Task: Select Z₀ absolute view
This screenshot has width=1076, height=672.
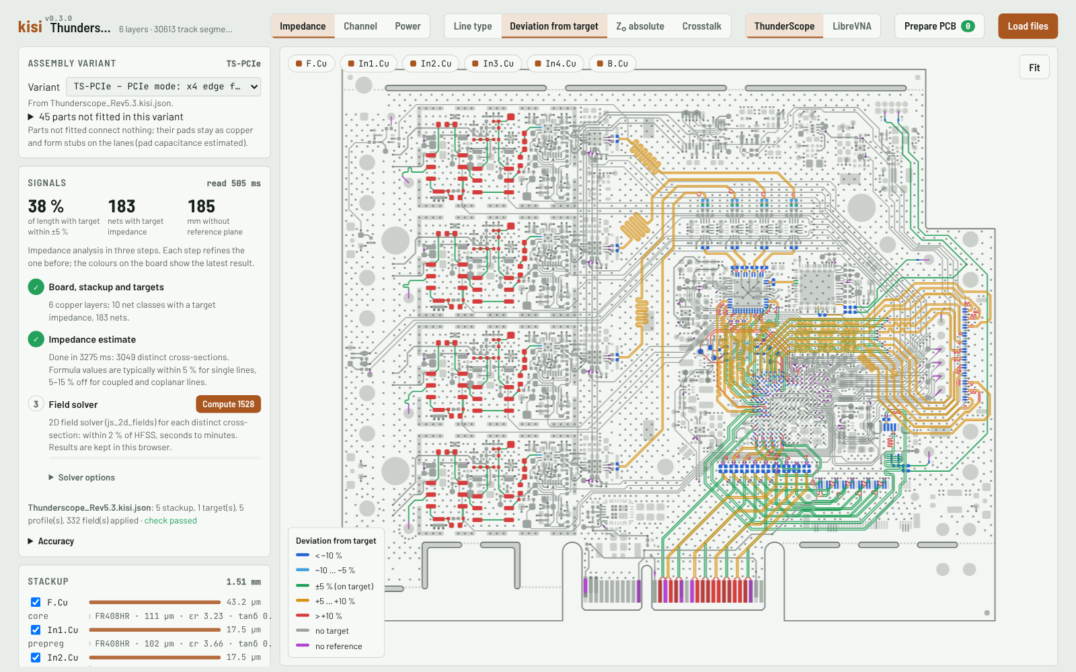Action: click(x=640, y=26)
